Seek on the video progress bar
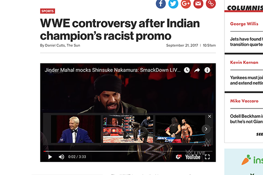The width and height of the screenshot is (263, 175). pos(128,151)
